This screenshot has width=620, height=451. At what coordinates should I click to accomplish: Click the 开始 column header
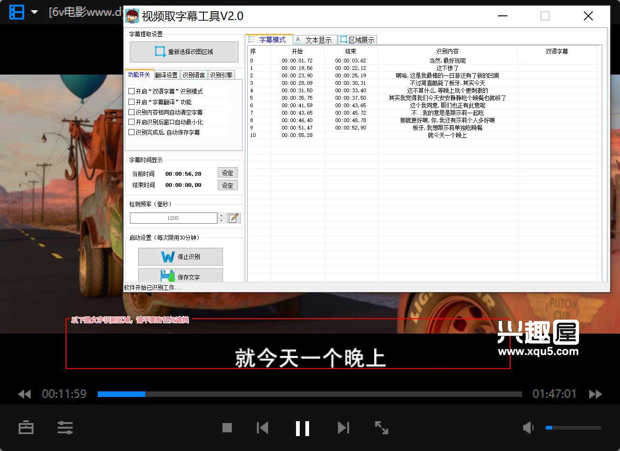pos(297,51)
